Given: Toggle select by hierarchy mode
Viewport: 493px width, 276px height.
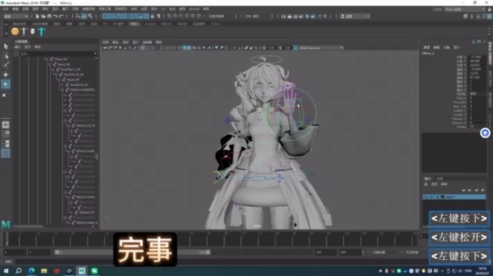Looking at the screenshot, I should (78, 17).
